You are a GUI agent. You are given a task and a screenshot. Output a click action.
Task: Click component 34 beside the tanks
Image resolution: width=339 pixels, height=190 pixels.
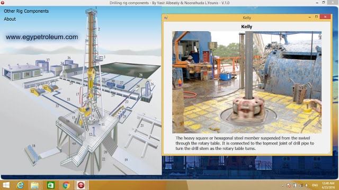tap(62, 63)
